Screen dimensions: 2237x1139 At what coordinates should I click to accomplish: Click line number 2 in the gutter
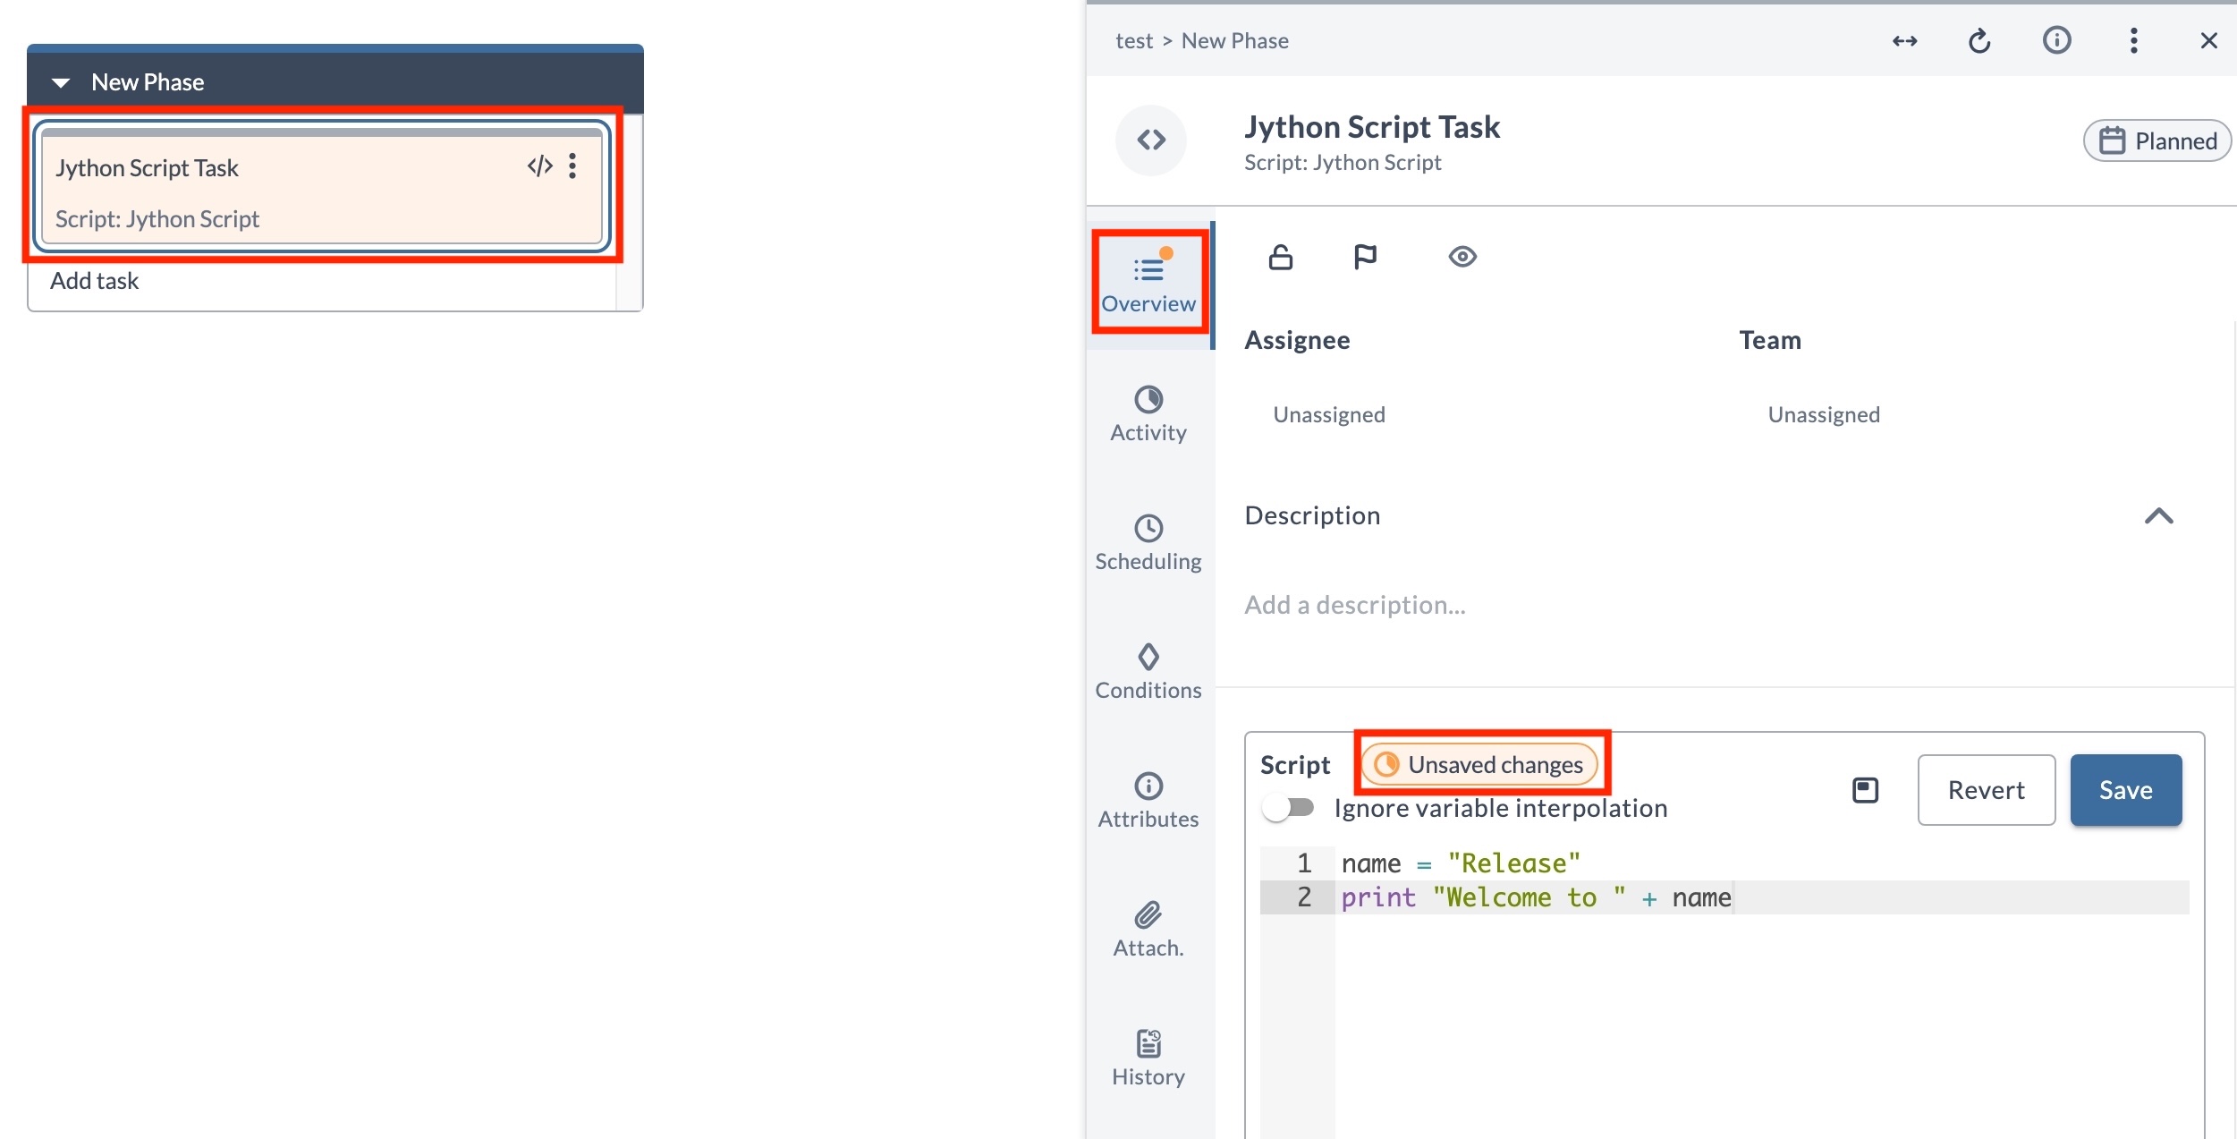coord(1304,897)
